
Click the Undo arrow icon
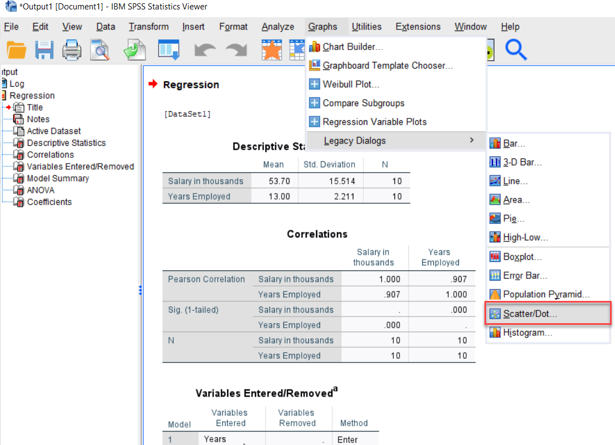pyautogui.click(x=205, y=50)
